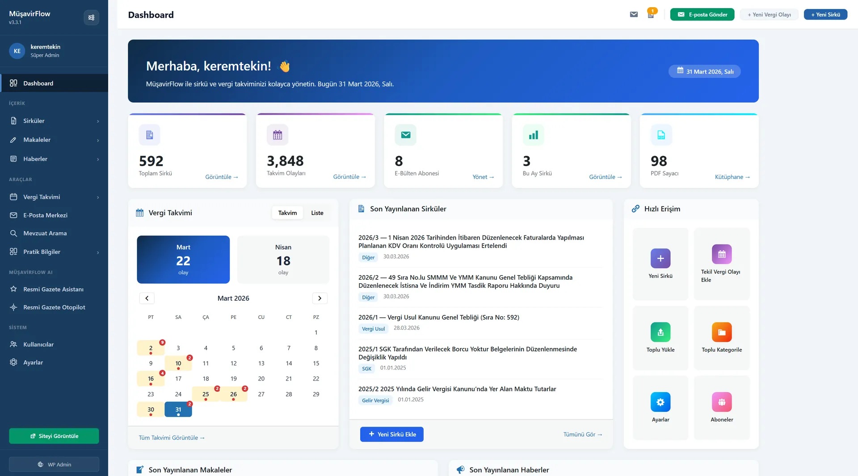Click the SGK category tag
The image size is (858, 476).
coord(366,368)
